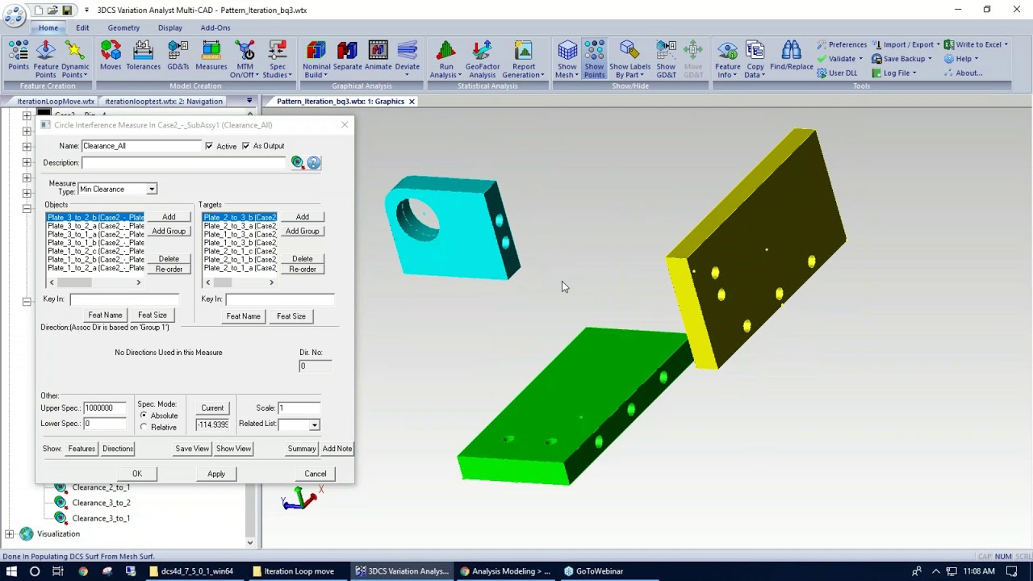Click the OK button
1033x581 pixels.
137,474
